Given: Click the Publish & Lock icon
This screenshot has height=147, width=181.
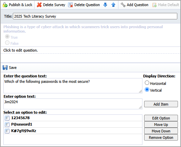Looking at the screenshot, I should point(5,5).
